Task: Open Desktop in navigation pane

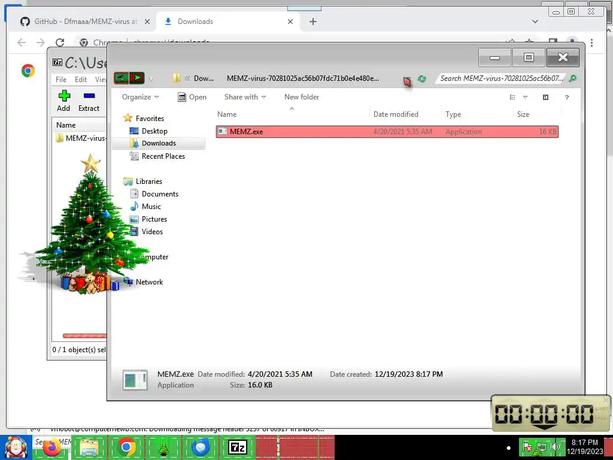Action: coord(148,131)
